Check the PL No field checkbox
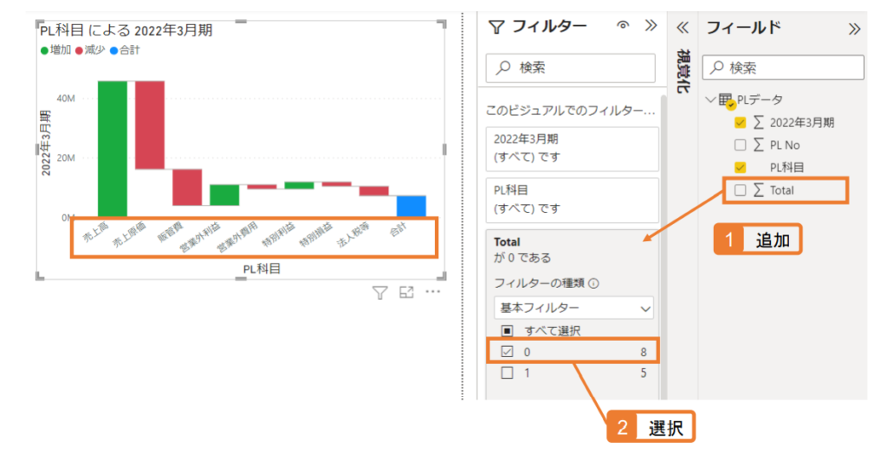 740,145
